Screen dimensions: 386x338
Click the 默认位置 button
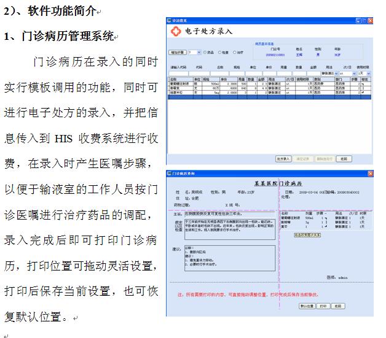click(307, 305)
